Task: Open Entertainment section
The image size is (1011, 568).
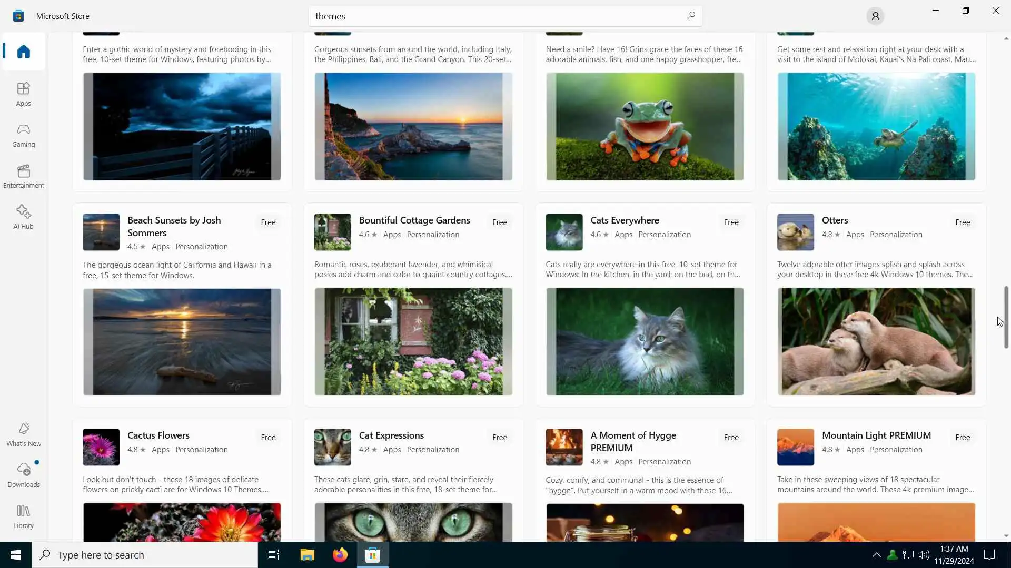Action: [x=23, y=176]
